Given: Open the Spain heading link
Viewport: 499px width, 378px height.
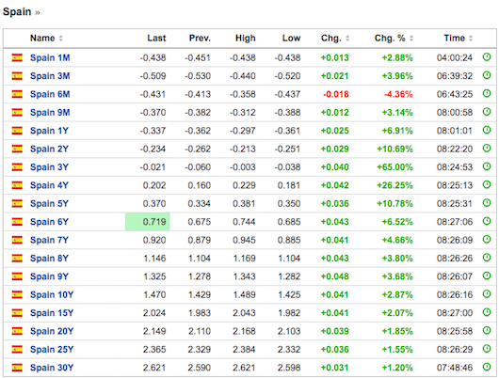Looking at the screenshot, I should click(x=17, y=12).
